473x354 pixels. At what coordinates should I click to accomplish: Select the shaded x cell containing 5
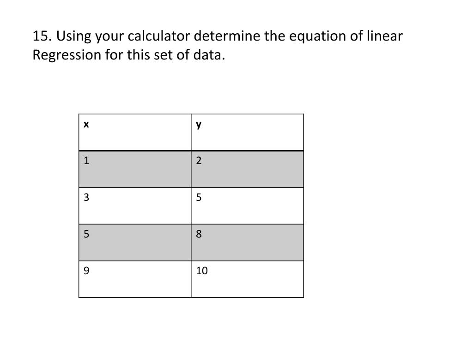135,242
